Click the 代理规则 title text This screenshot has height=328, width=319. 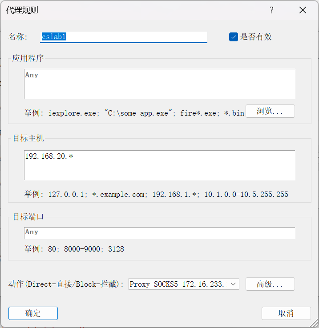(x=22, y=10)
